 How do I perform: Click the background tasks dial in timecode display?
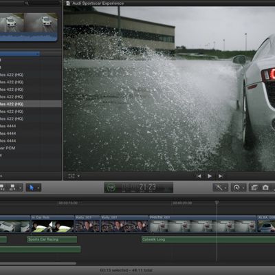[x=111, y=188]
